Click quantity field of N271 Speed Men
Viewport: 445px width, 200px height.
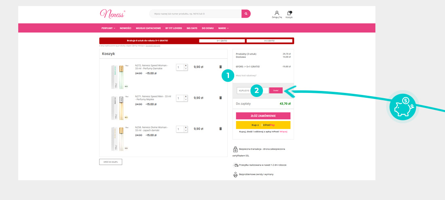(x=180, y=98)
